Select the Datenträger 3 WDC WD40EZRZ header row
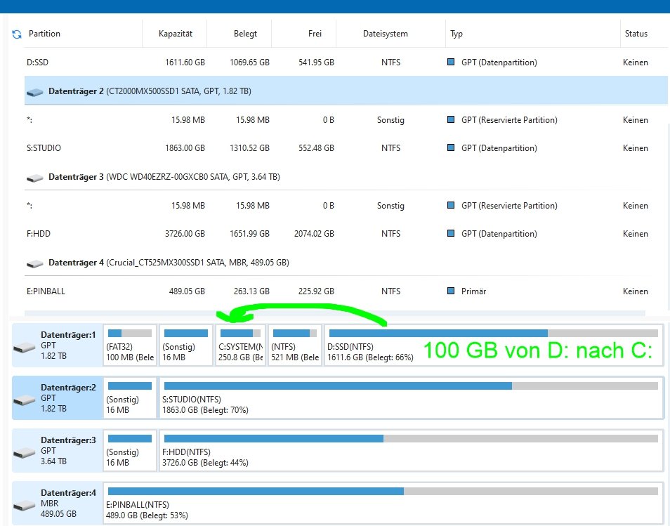 (x=346, y=177)
